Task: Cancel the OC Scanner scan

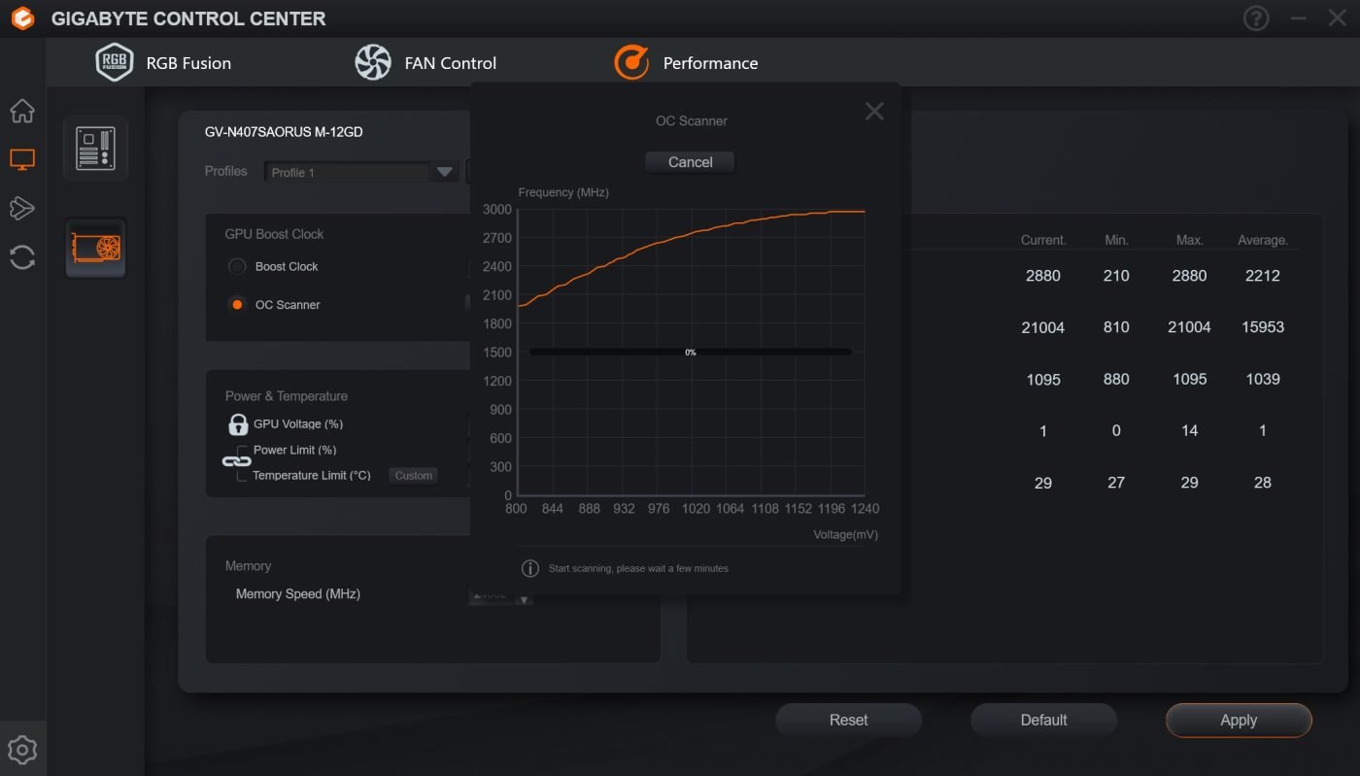Action: [690, 162]
